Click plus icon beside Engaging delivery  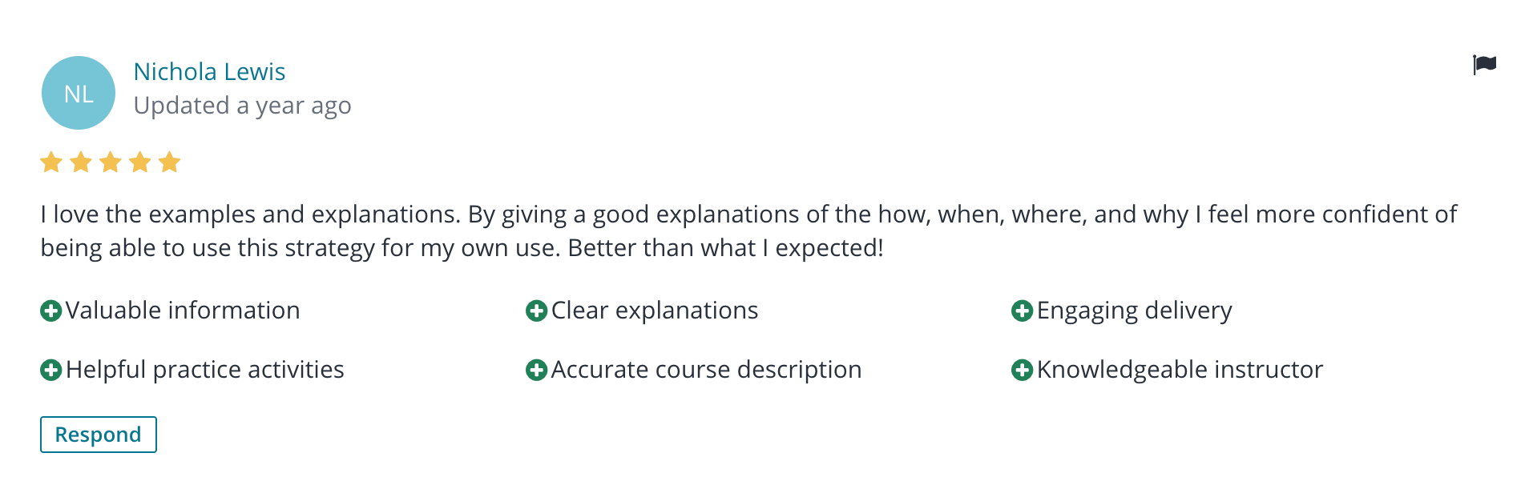tap(1022, 311)
